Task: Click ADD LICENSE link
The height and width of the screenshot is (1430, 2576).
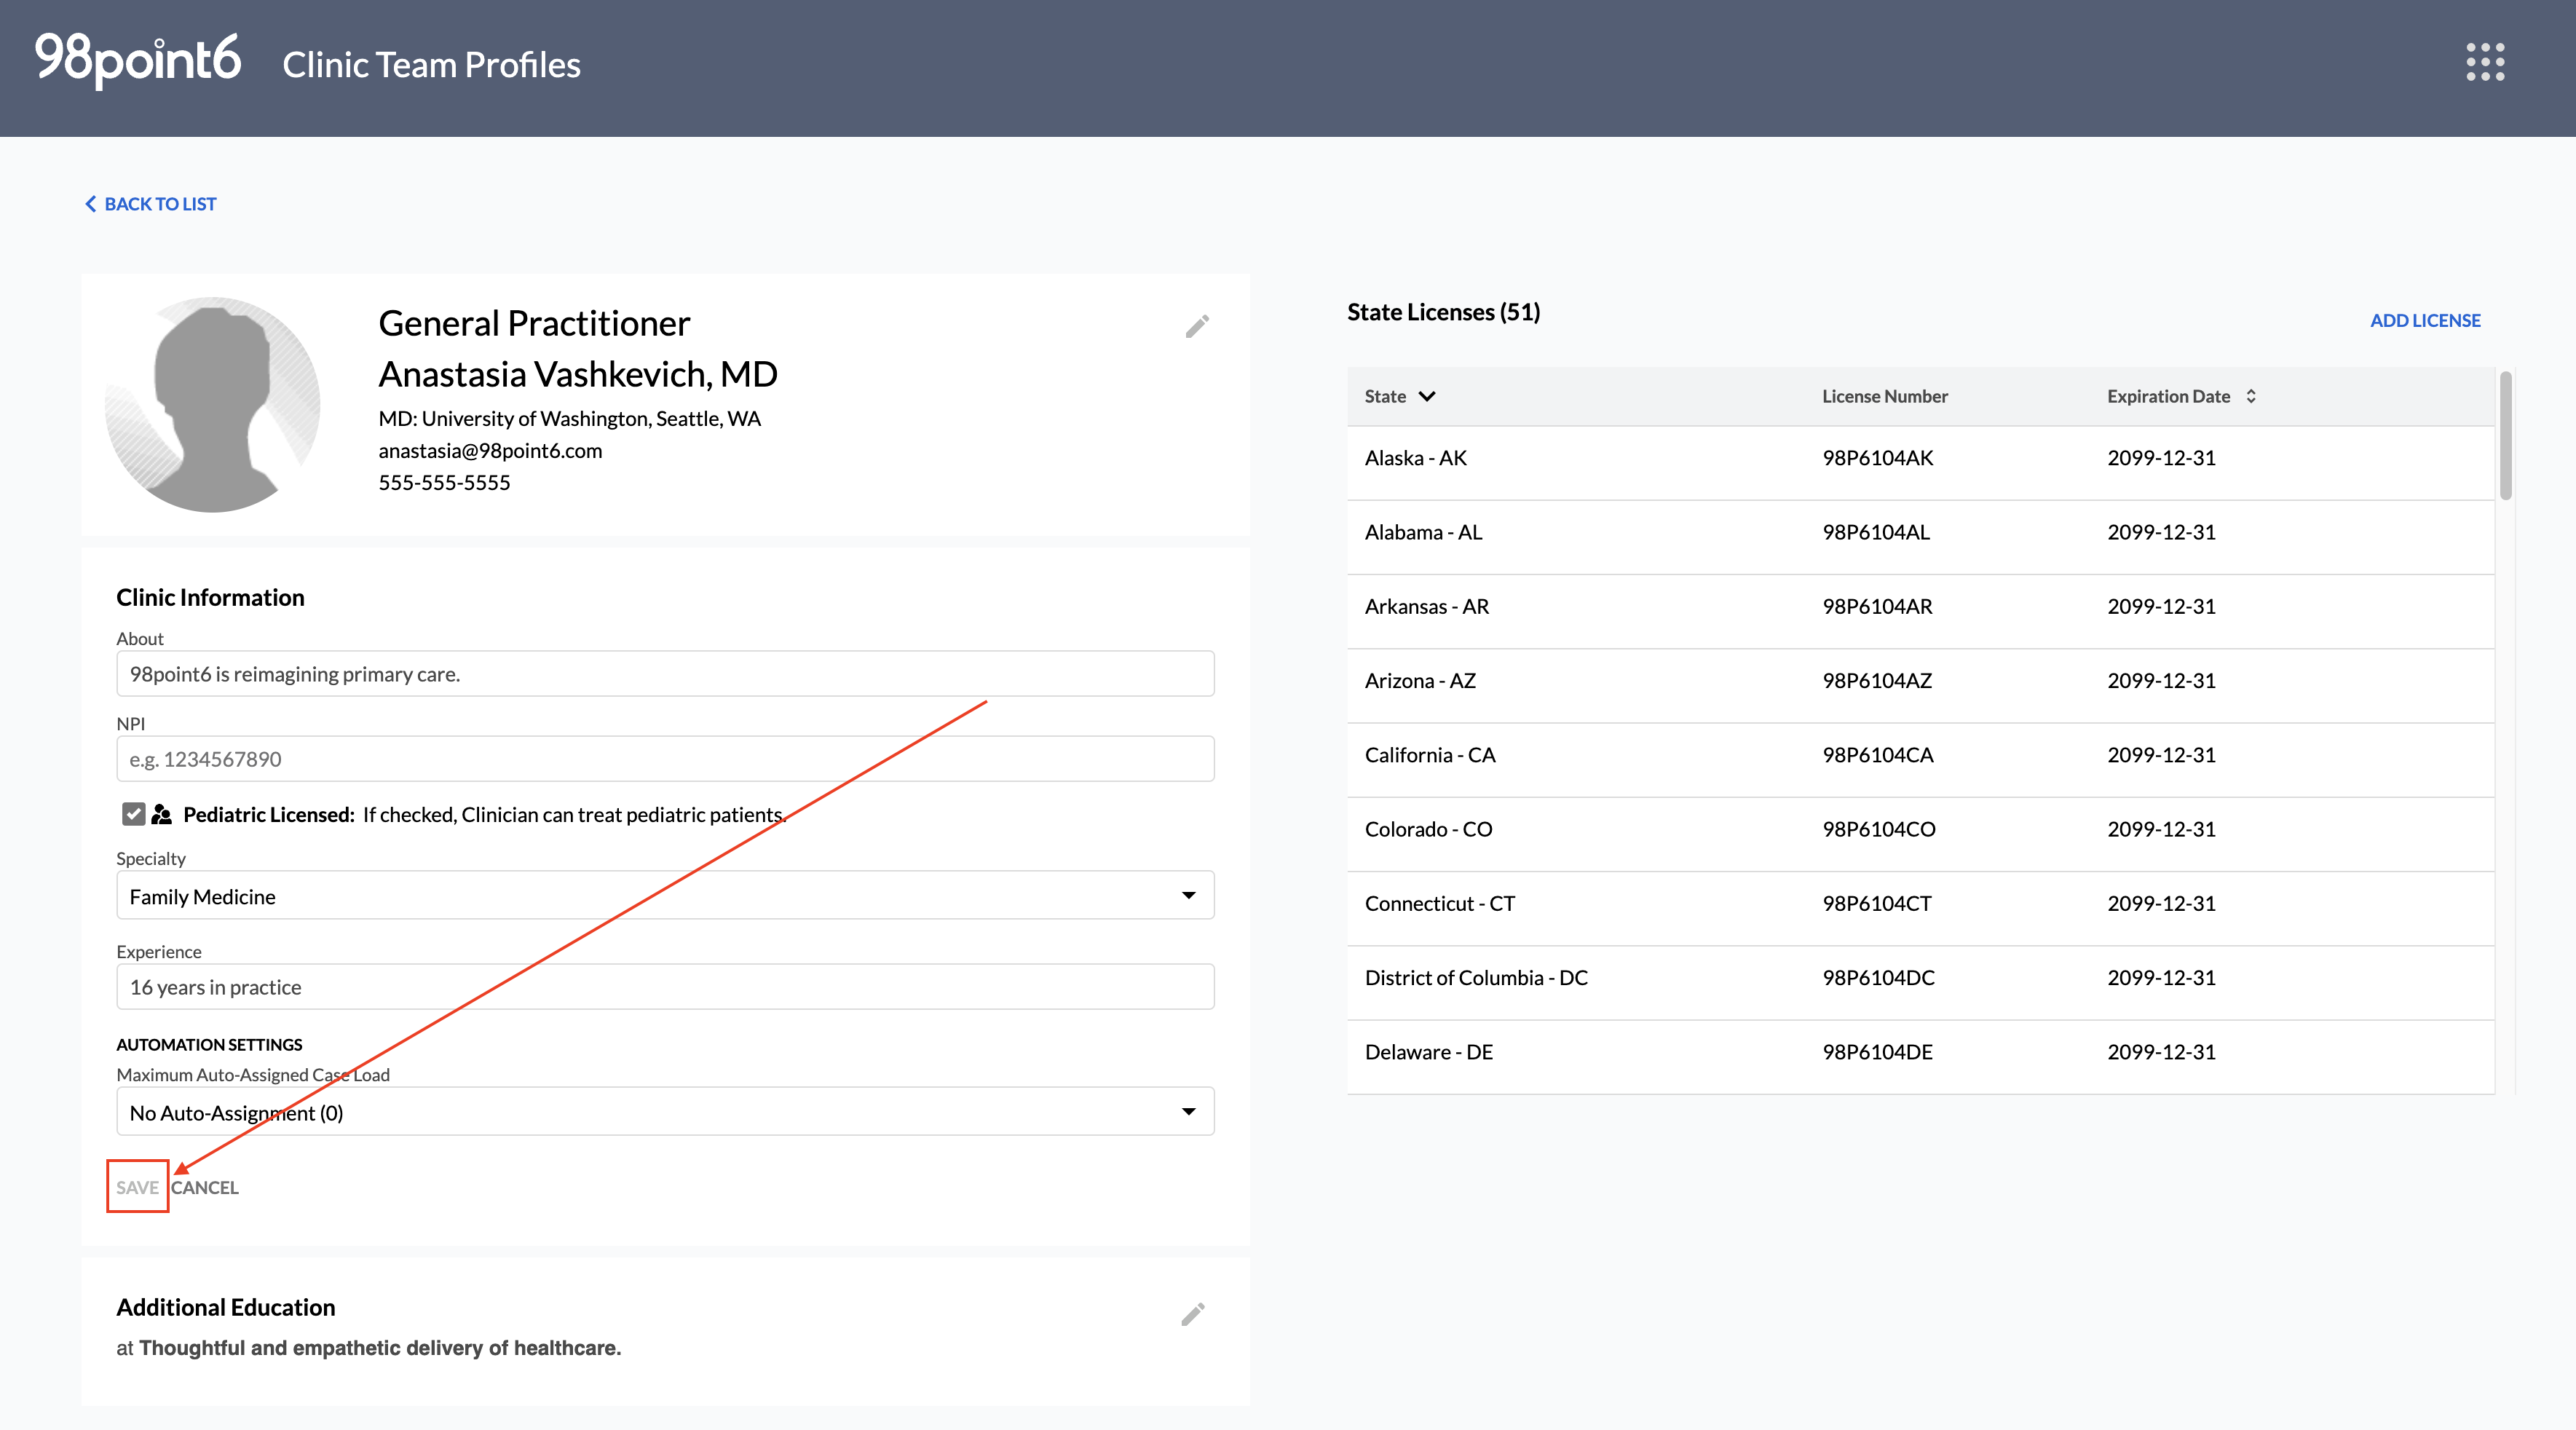Action: pos(2425,320)
